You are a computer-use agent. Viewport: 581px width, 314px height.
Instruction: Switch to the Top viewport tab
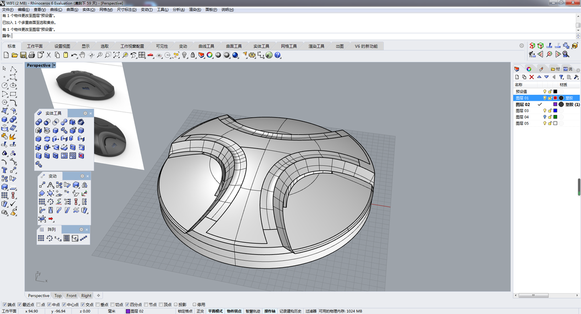coord(58,296)
